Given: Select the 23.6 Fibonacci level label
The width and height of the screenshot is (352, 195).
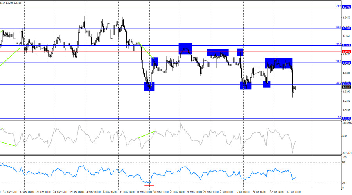Looking at the screenshot, I should click(x=339, y=83).
